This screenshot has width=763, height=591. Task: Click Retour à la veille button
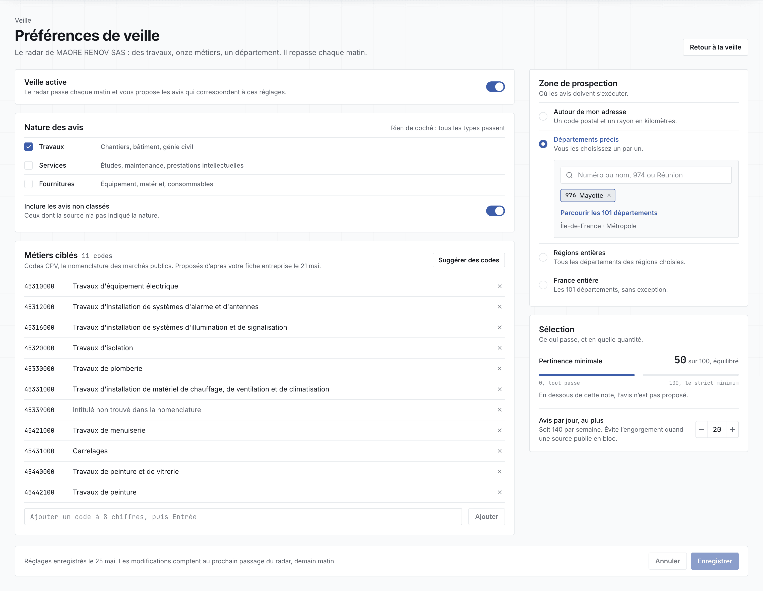(x=716, y=47)
